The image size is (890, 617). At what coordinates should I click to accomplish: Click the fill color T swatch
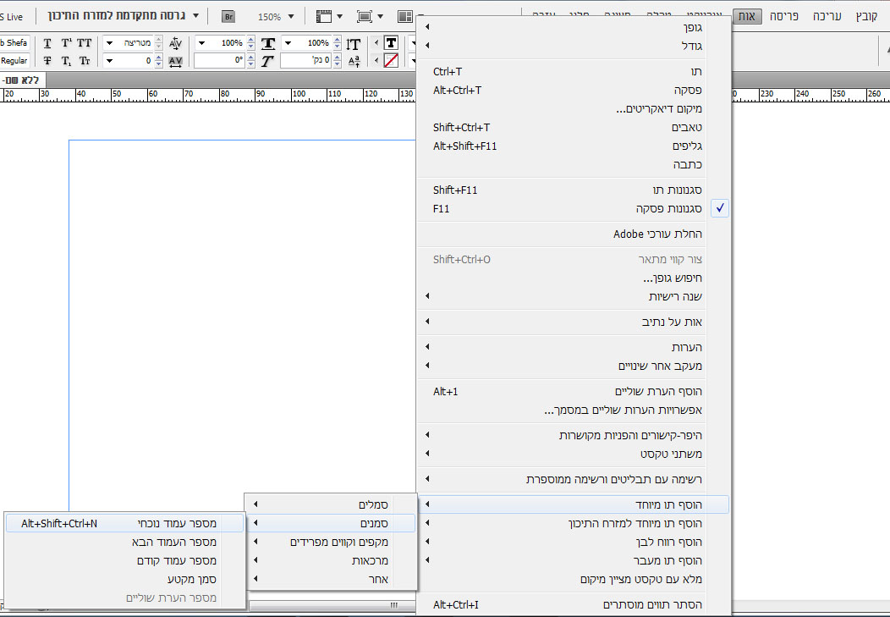tap(391, 43)
